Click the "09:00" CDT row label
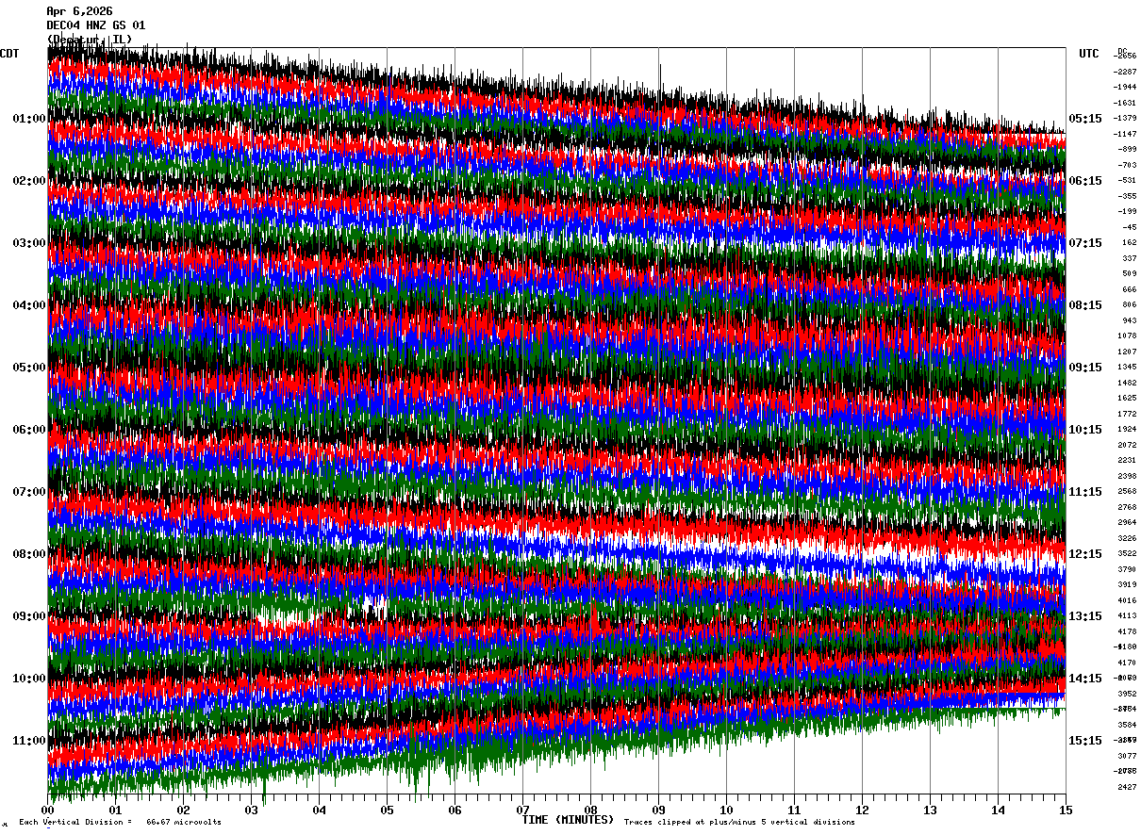 click(x=29, y=616)
